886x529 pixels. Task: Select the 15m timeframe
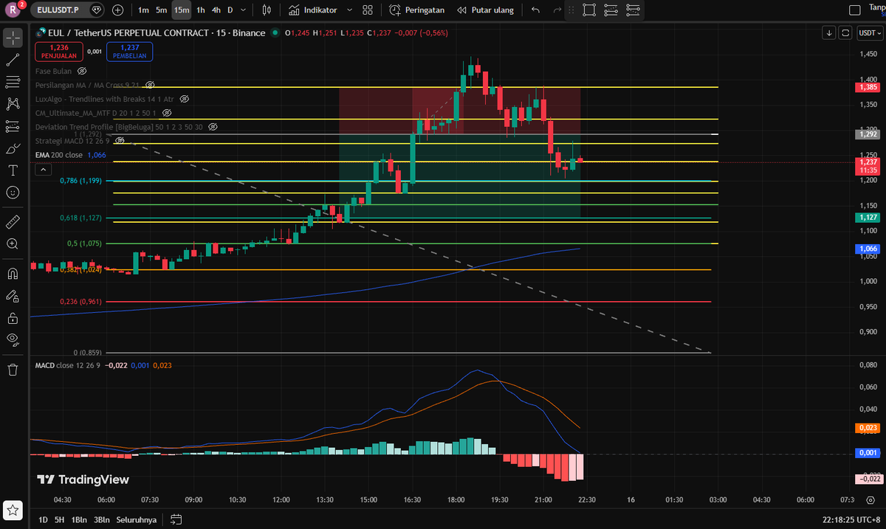(x=182, y=10)
